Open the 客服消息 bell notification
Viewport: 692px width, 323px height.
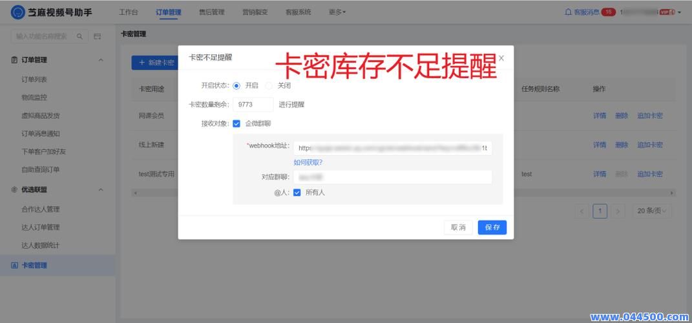(x=568, y=12)
